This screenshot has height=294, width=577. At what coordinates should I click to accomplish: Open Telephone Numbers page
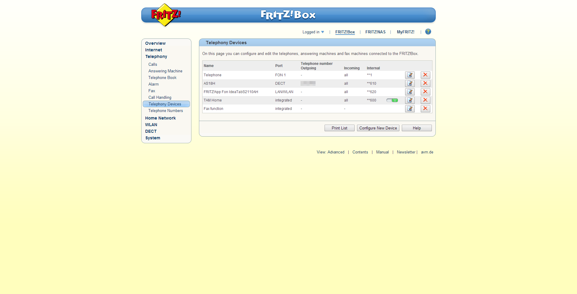pyautogui.click(x=166, y=111)
